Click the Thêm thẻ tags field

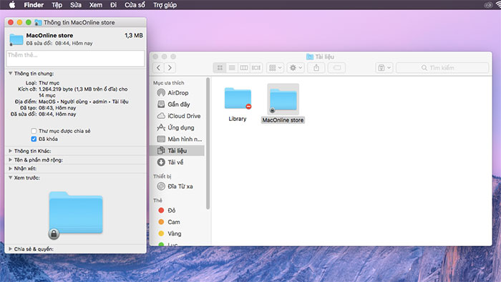(x=75, y=59)
